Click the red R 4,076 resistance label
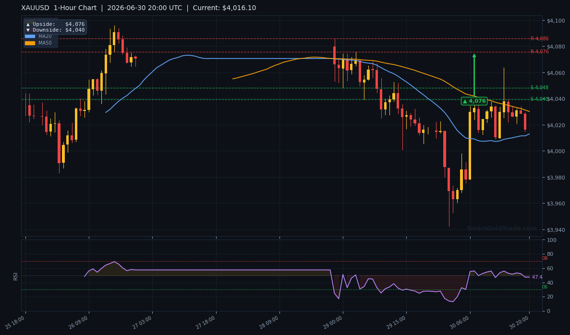Image resolution: width=570 pixels, height=335 pixels. click(539, 52)
